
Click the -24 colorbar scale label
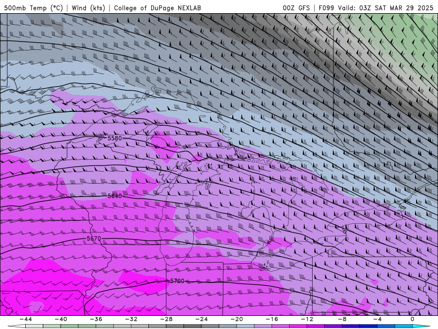pos(201,319)
